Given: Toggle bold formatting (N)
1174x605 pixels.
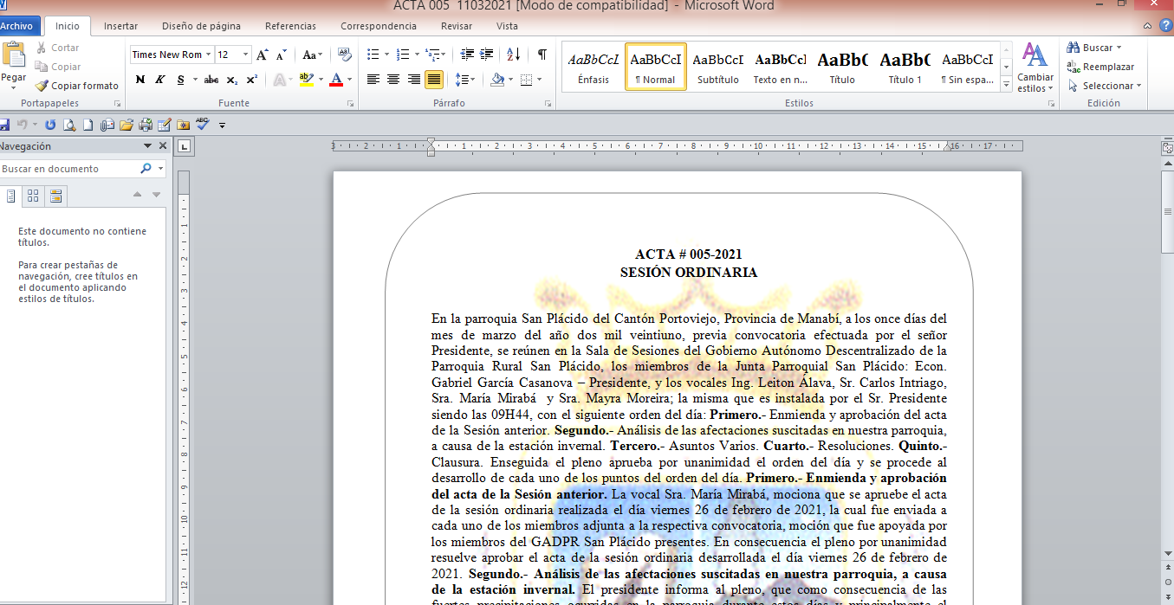Looking at the screenshot, I should [140, 80].
